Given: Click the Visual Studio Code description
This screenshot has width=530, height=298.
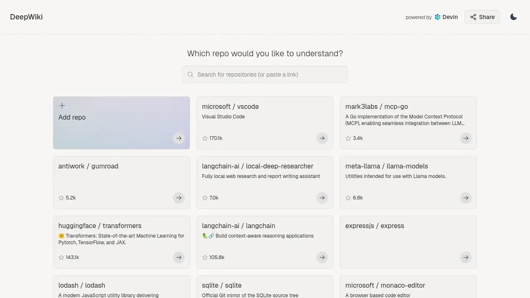Looking at the screenshot, I should click(223, 117).
